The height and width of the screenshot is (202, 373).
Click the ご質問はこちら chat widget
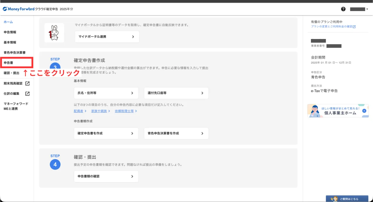click(347, 199)
